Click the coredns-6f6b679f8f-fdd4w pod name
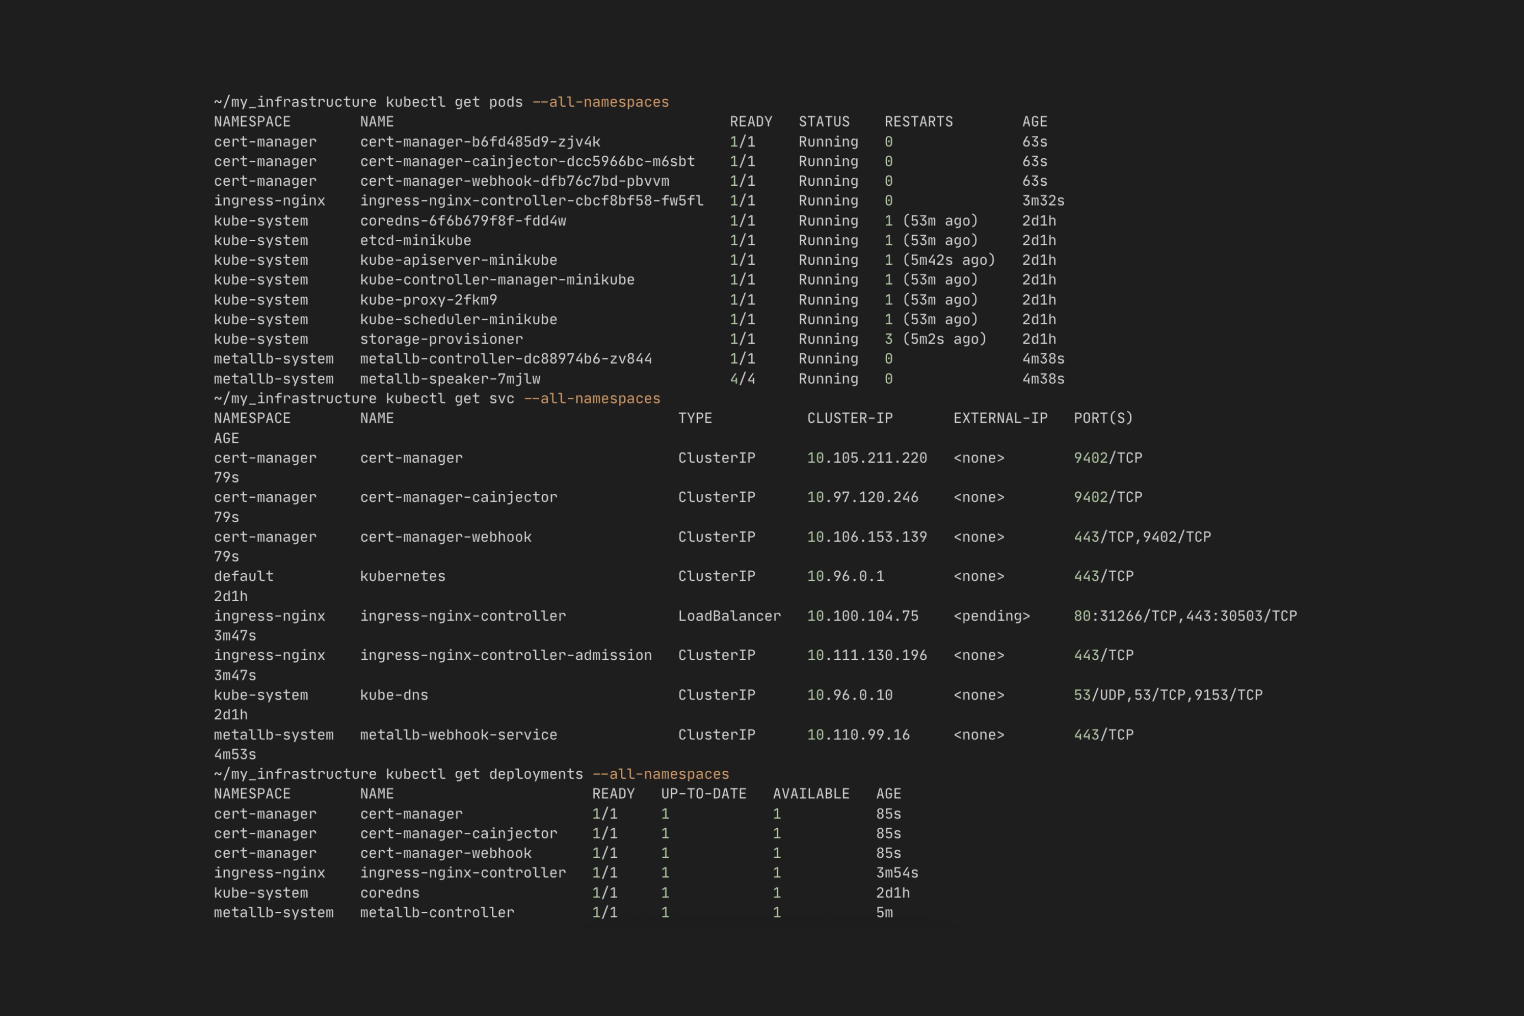The image size is (1524, 1016). click(463, 220)
